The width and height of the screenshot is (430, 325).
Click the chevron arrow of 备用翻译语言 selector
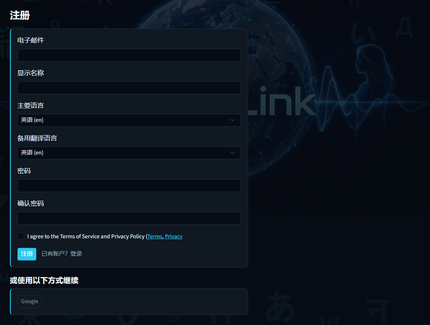[232, 153]
